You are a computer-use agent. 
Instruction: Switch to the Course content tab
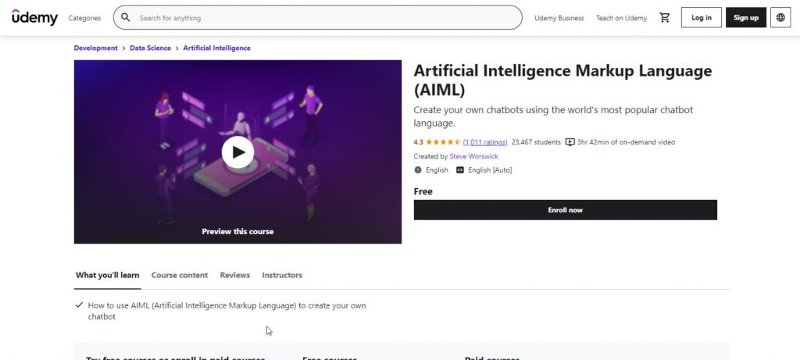(x=180, y=276)
